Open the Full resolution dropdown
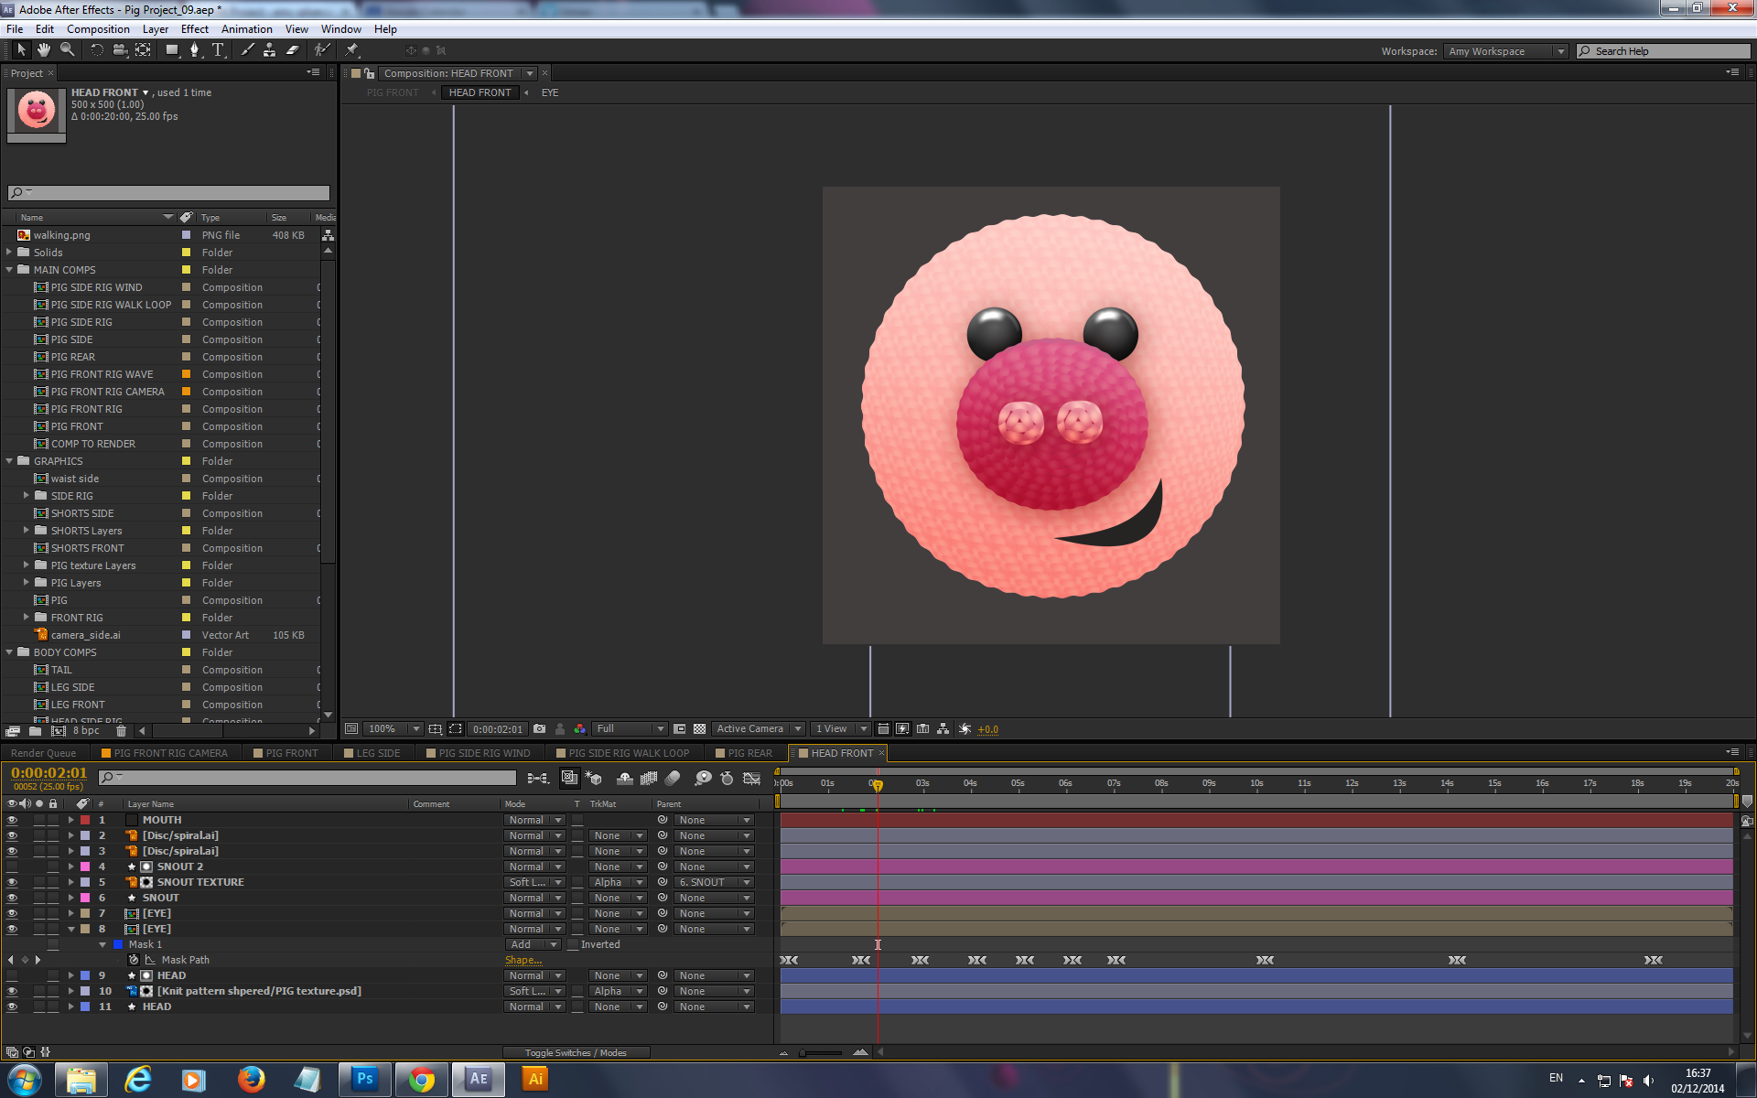Image resolution: width=1757 pixels, height=1098 pixels. coord(630,729)
